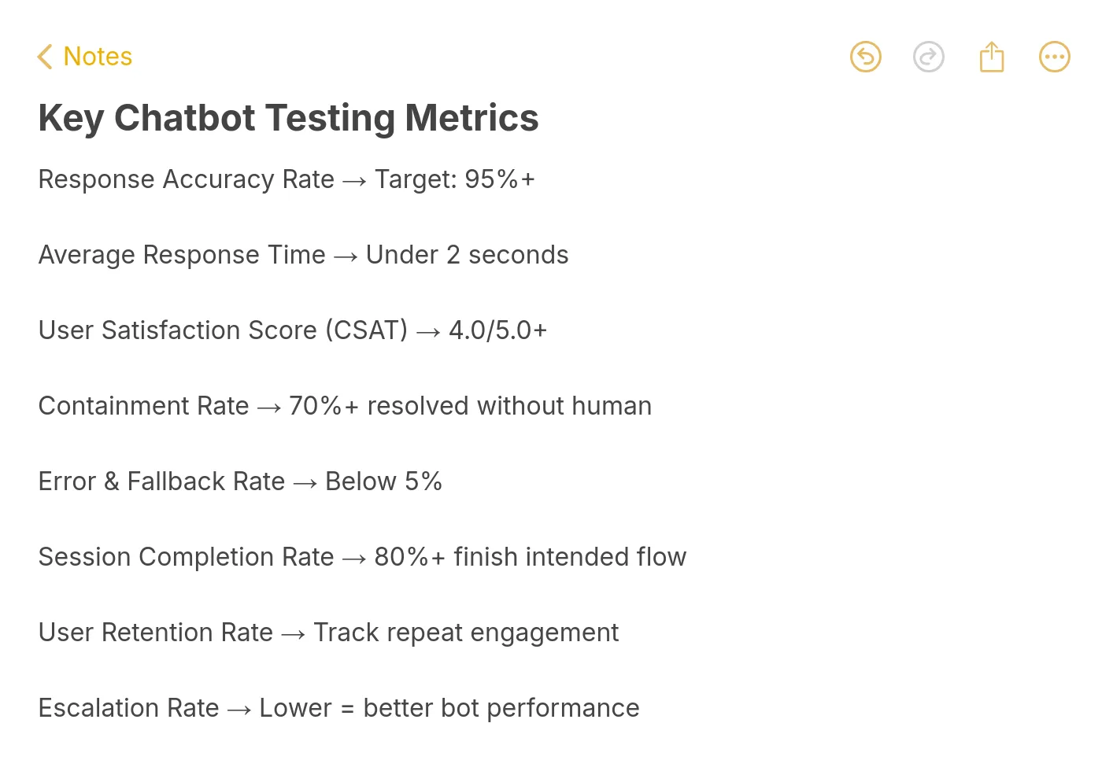Open the Share sheet
The height and width of the screenshot is (771, 1102).
click(x=992, y=56)
